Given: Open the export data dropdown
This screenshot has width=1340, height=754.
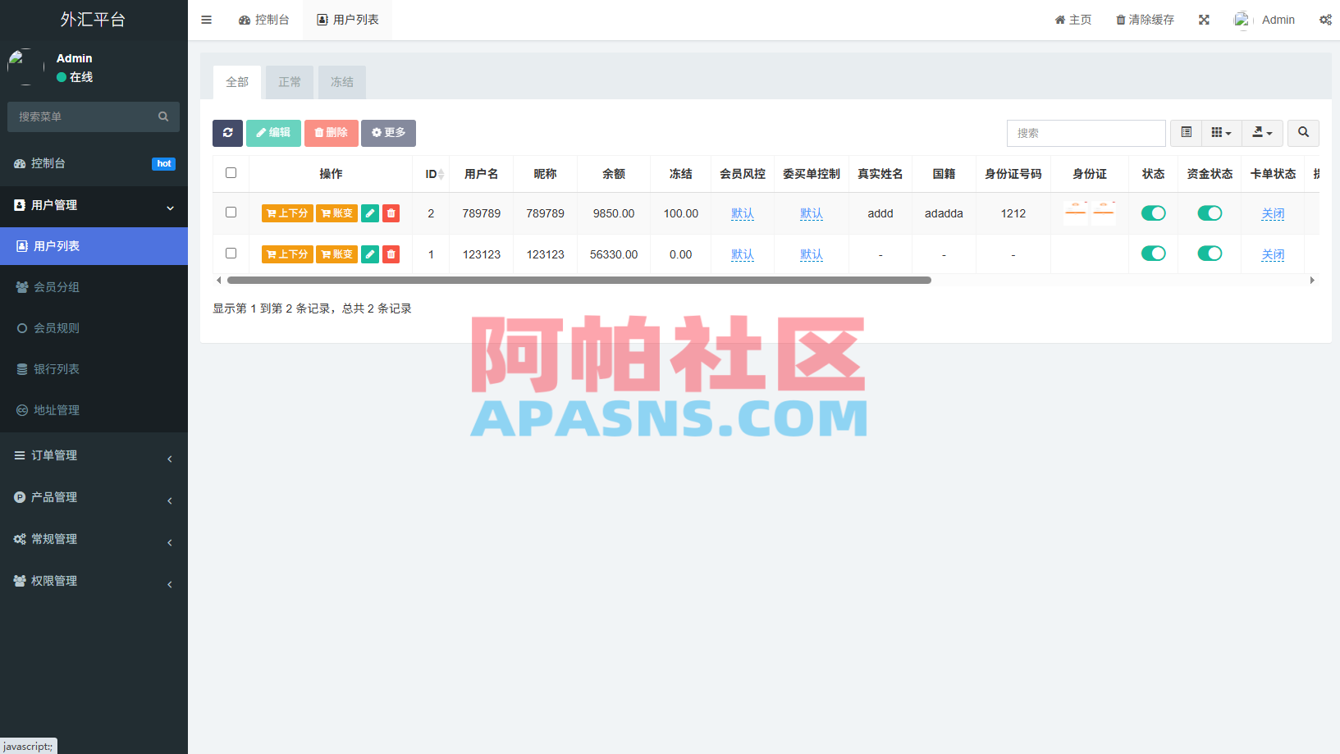Looking at the screenshot, I should click(x=1262, y=133).
